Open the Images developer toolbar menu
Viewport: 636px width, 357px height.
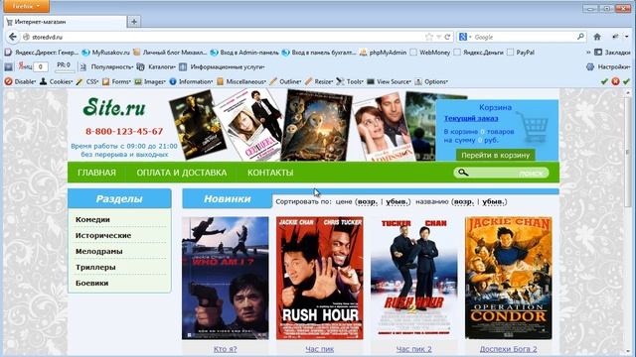click(150, 81)
